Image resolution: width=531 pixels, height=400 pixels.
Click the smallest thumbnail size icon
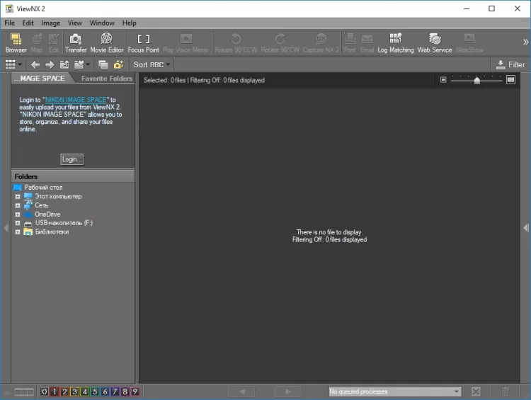click(x=443, y=80)
